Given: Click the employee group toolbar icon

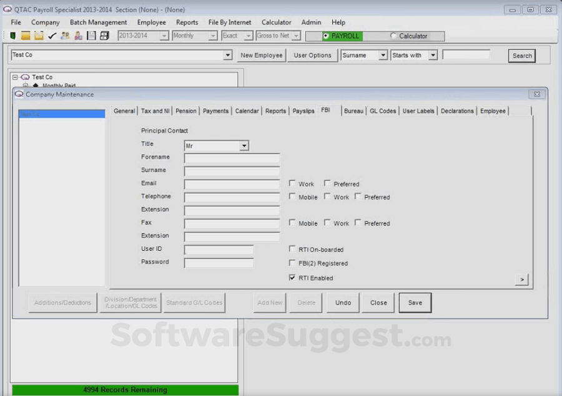Looking at the screenshot, I should [65, 36].
